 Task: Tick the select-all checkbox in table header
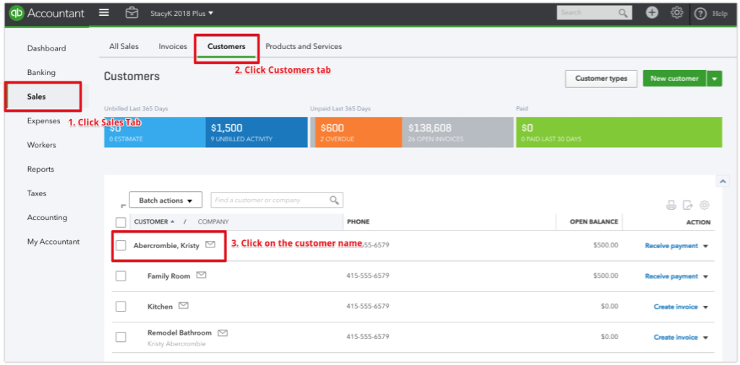121,222
